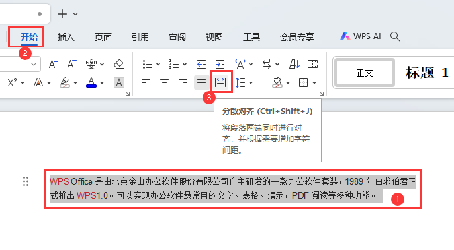This screenshot has width=454, height=250.
Task: Apply the 标题 1 style
Action: click(427, 73)
